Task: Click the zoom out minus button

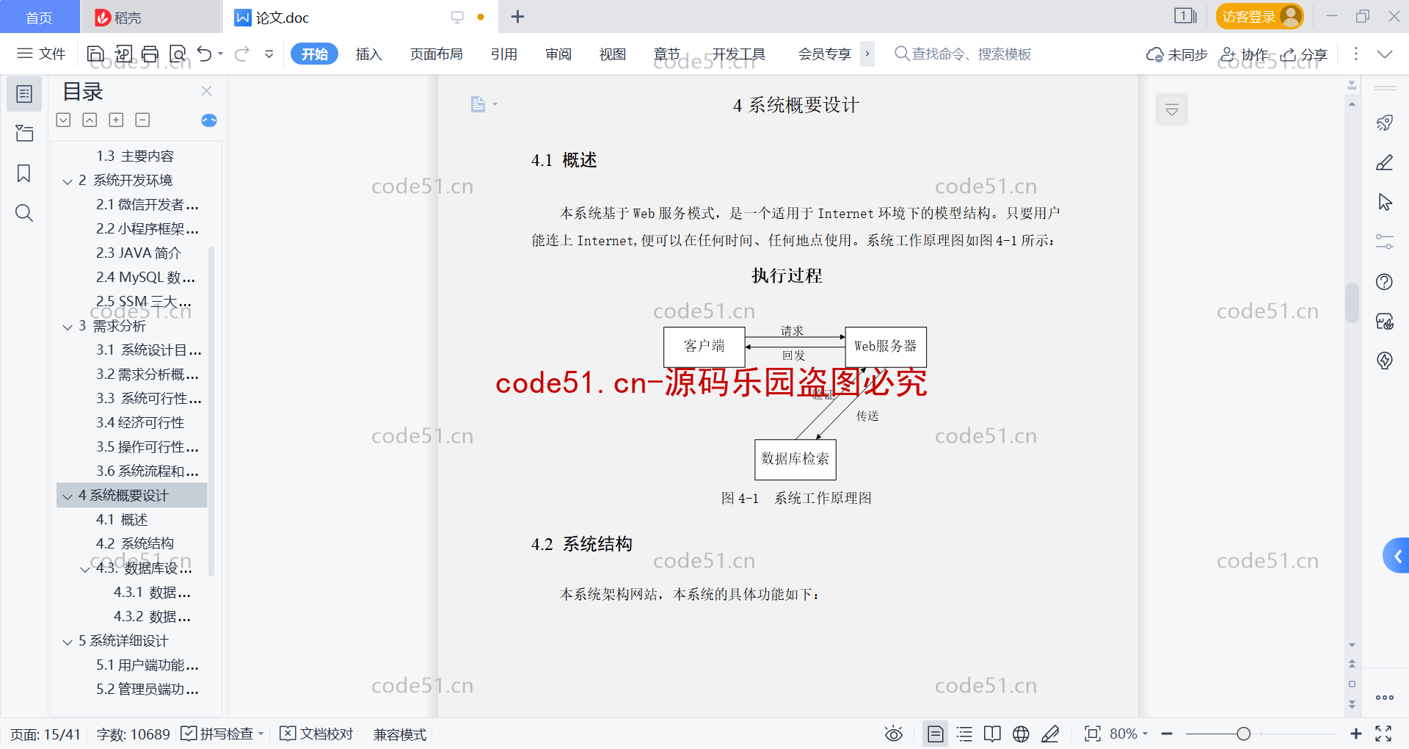Action: click(1167, 734)
